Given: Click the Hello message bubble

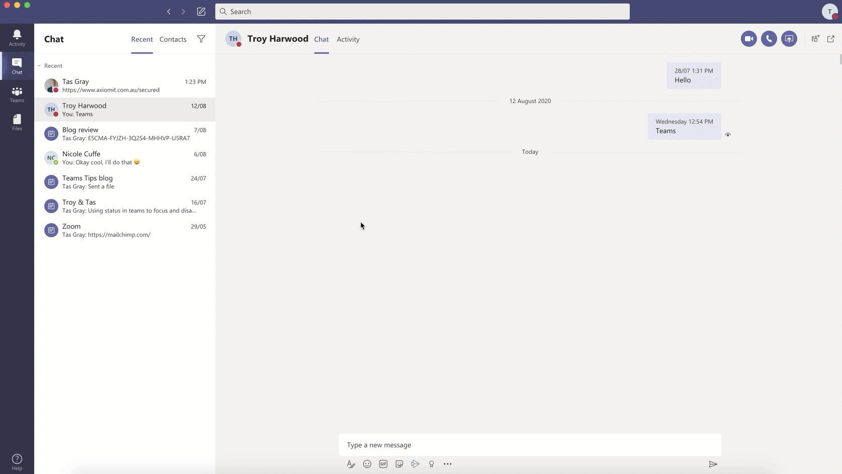Looking at the screenshot, I should (694, 75).
